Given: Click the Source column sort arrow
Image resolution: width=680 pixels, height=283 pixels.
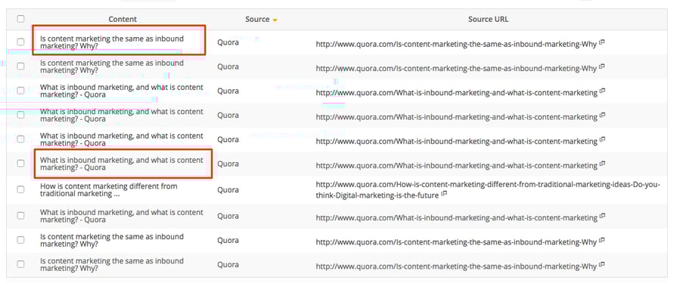Looking at the screenshot, I should pyautogui.click(x=275, y=20).
